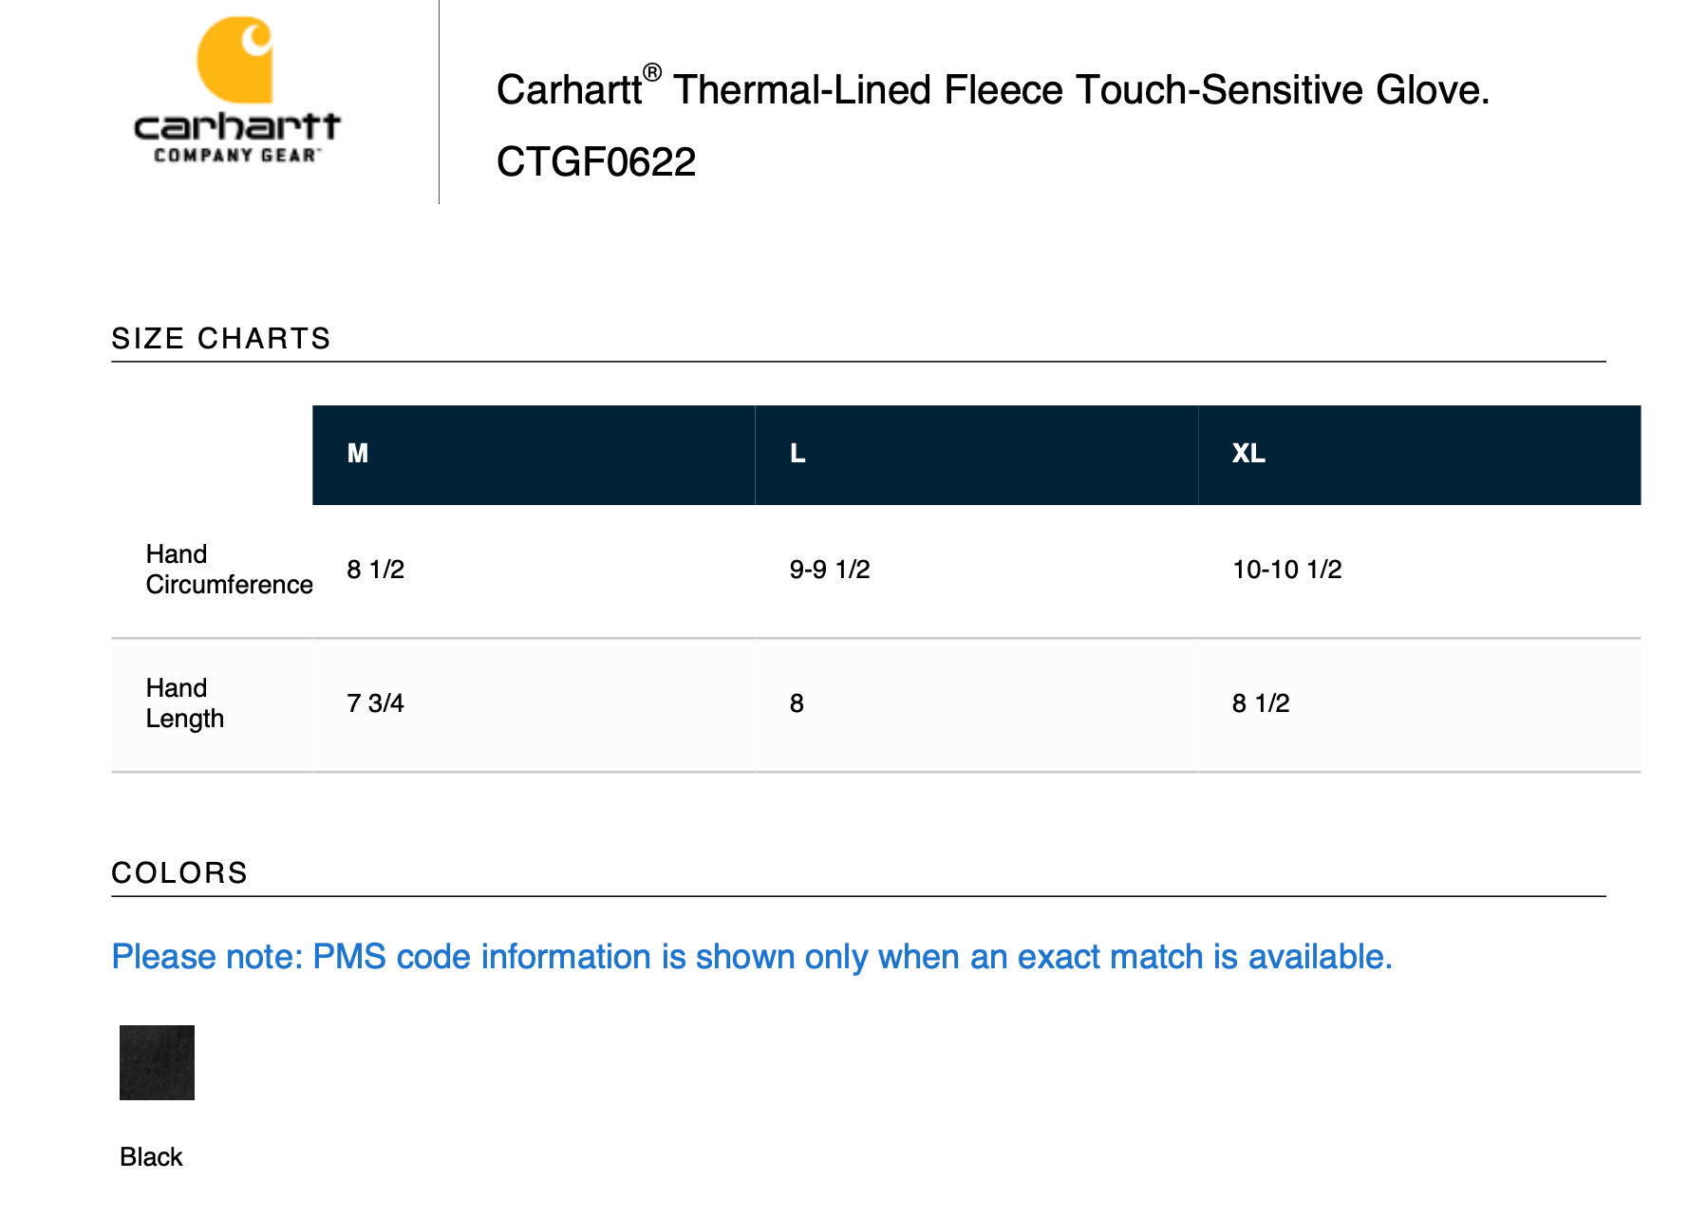Click the L size column header
The width and height of the screenshot is (1707, 1217).
point(797,454)
